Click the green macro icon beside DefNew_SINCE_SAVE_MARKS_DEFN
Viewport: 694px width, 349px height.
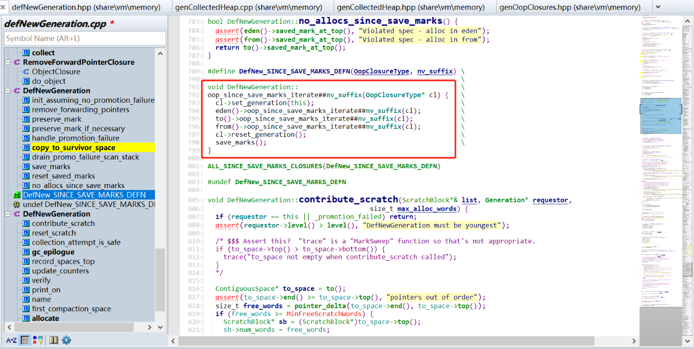[x=17, y=195]
